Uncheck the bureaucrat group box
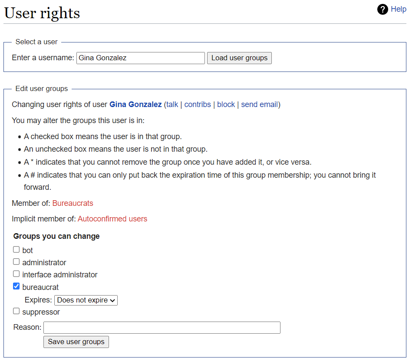Screen dimensions: 409x361 16,286
